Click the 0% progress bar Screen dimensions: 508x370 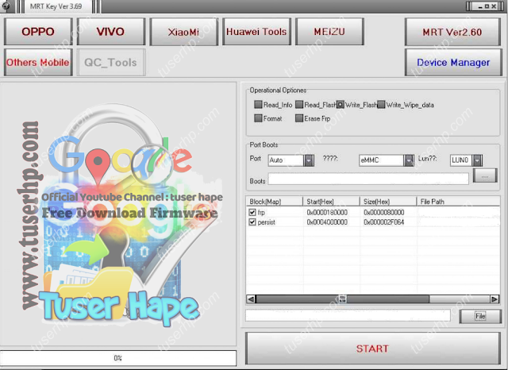click(x=118, y=358)
